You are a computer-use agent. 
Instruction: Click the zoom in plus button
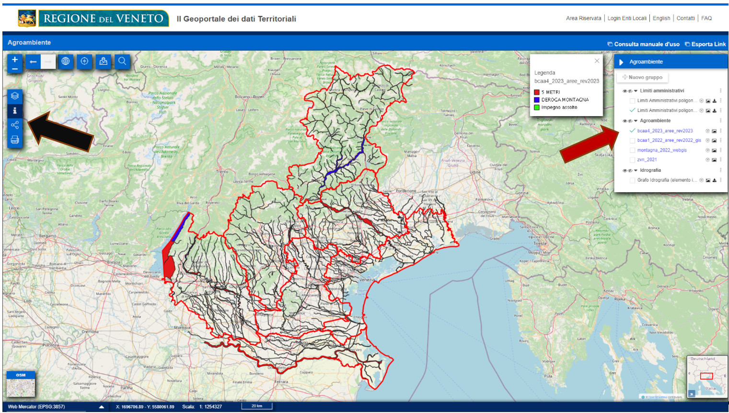click(x=15, y=59)
